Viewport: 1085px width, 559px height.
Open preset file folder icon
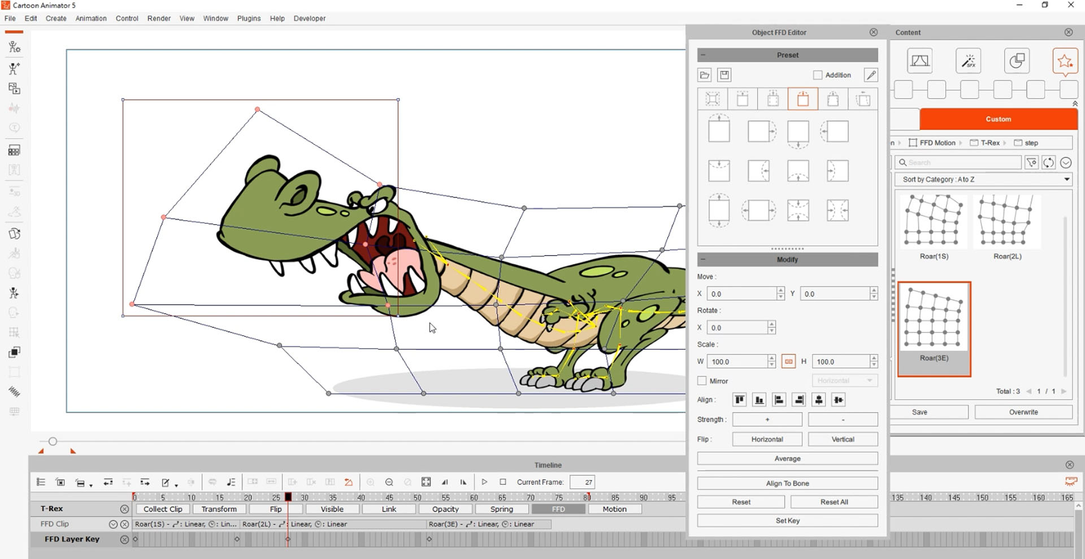point(704,75)
